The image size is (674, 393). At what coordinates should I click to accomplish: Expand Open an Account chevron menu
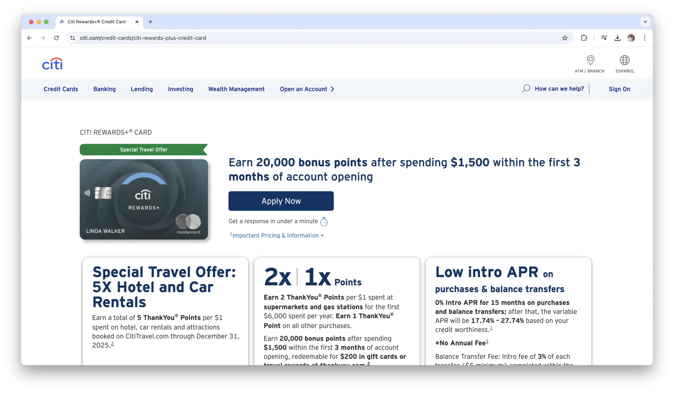[332, 89]
